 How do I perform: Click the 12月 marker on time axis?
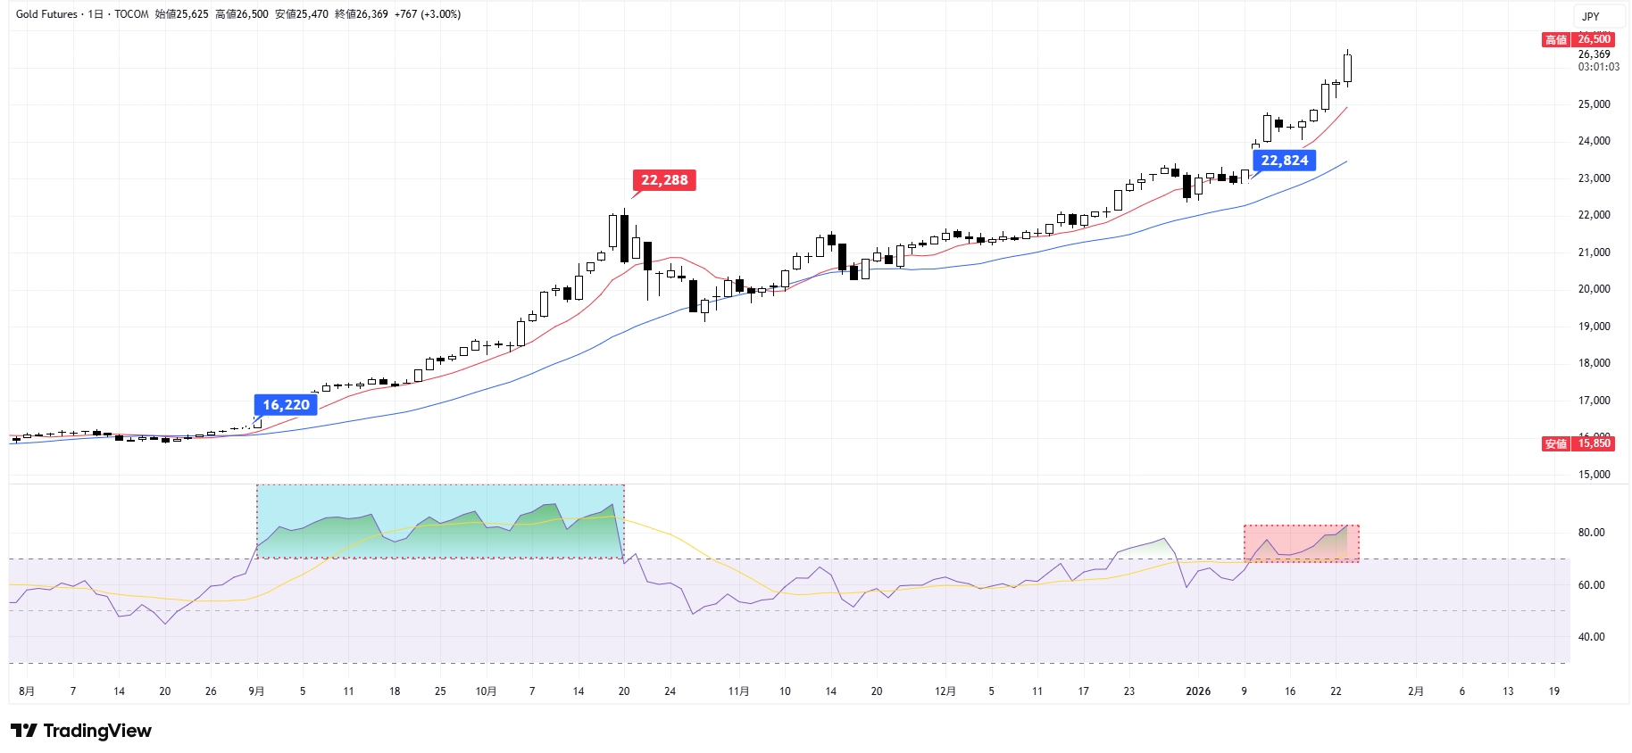coord(945,691)
